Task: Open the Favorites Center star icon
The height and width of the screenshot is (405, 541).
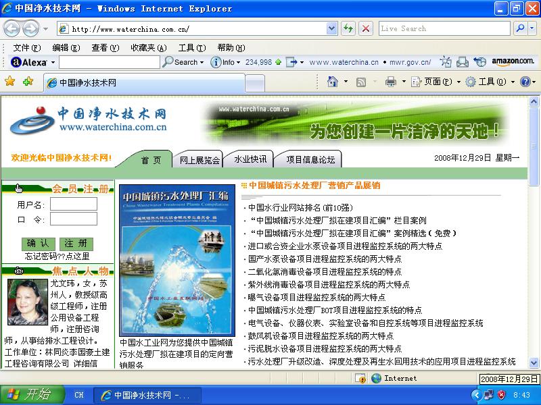Action: pyautogui.click(x=10, y=82)
